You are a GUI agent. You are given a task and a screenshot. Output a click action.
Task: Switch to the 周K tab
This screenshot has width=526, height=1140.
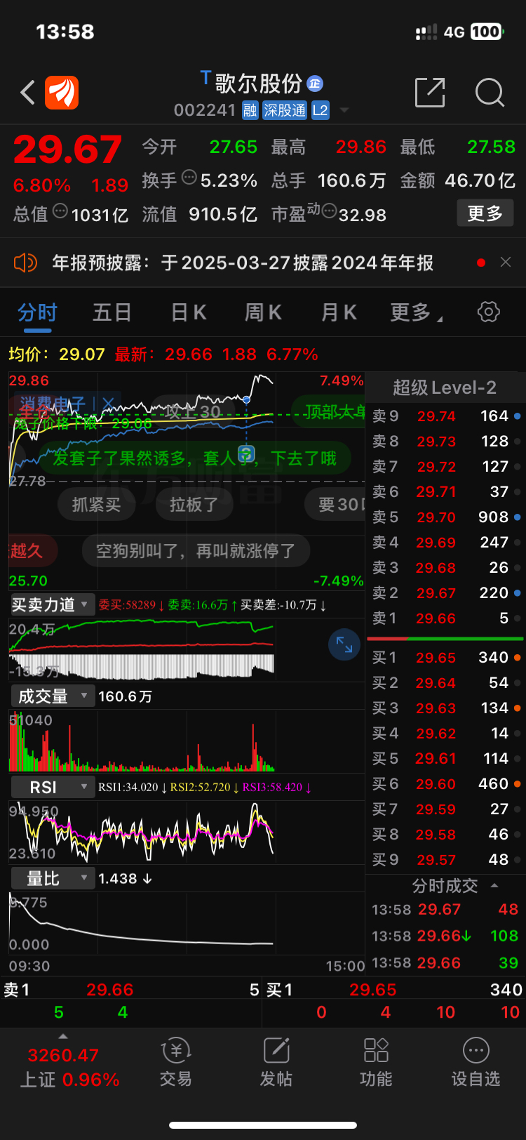263,312
